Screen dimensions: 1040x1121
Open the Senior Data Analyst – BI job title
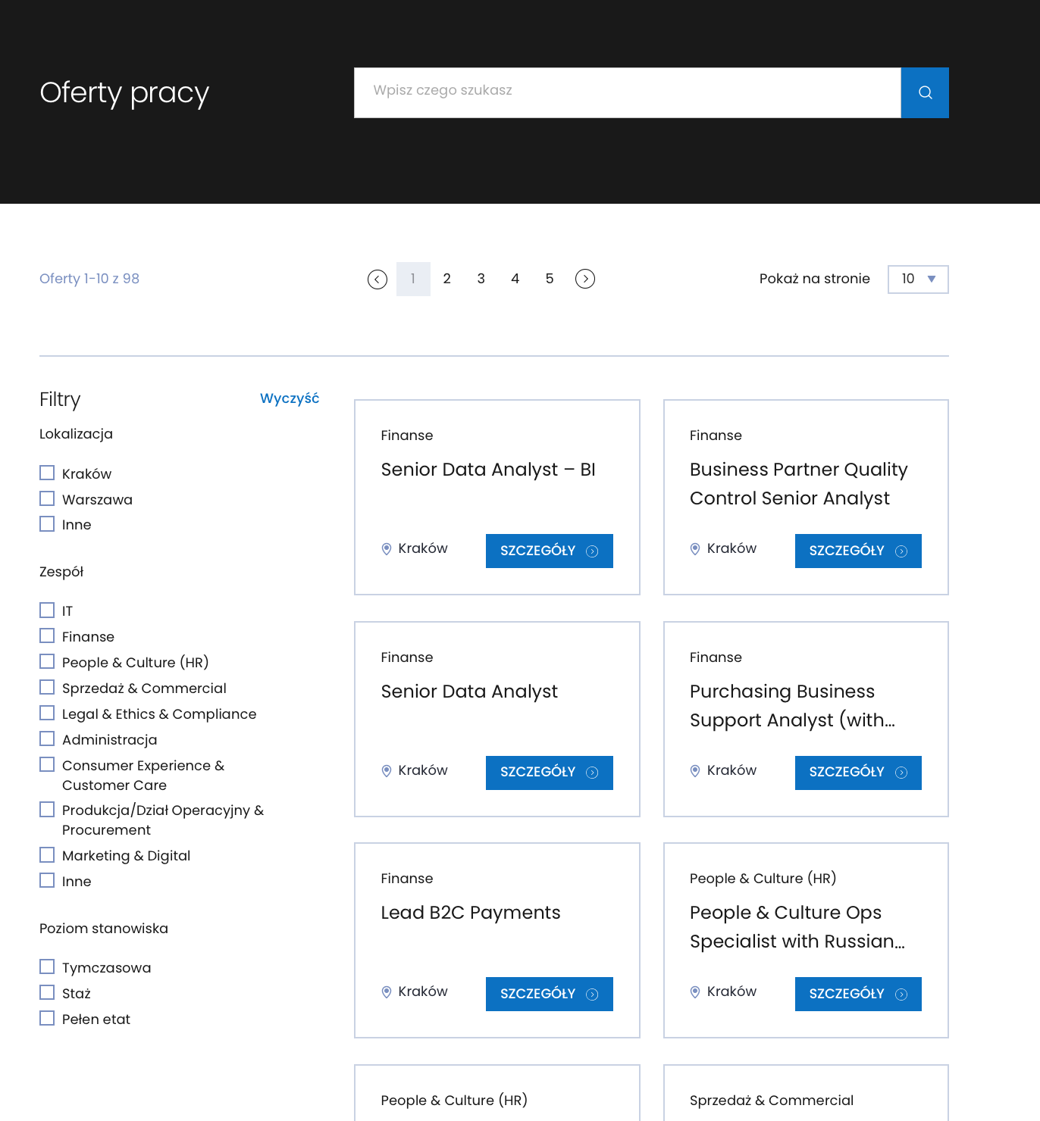coord(487,470)
